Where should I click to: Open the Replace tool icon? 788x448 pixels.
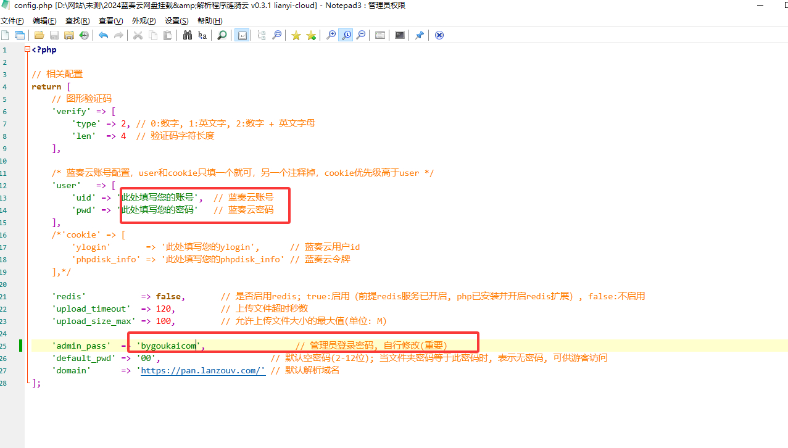202,35
